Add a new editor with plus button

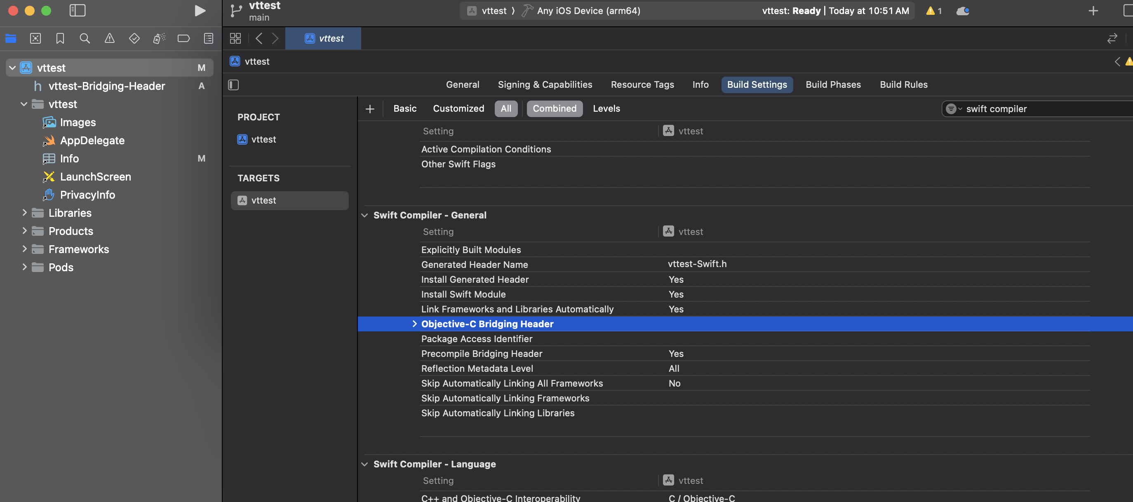tap(1093, 11)
